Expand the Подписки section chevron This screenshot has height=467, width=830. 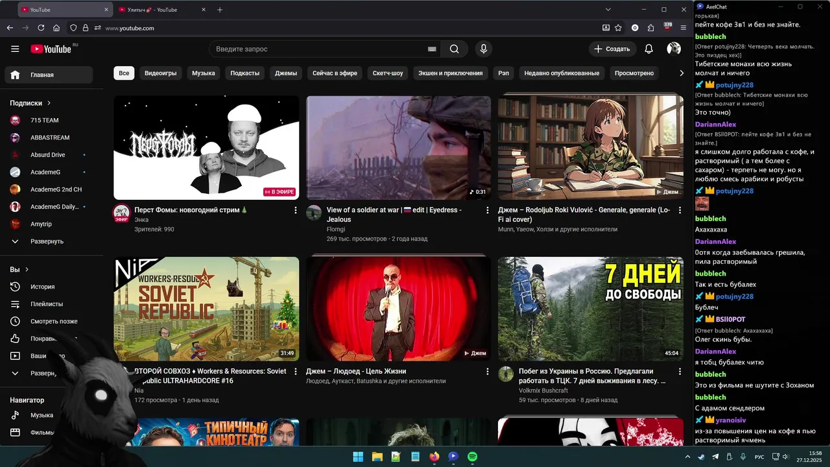click(49, 103)
